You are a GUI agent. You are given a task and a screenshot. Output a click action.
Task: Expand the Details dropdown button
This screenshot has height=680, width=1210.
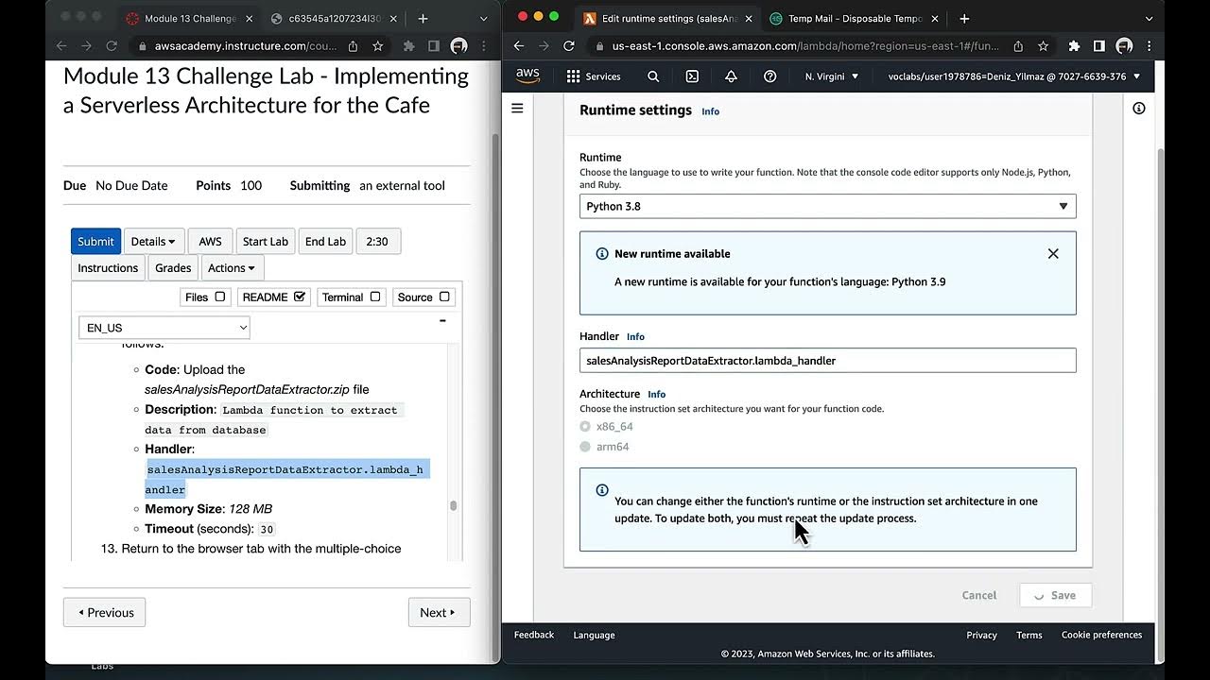(154, 242)
